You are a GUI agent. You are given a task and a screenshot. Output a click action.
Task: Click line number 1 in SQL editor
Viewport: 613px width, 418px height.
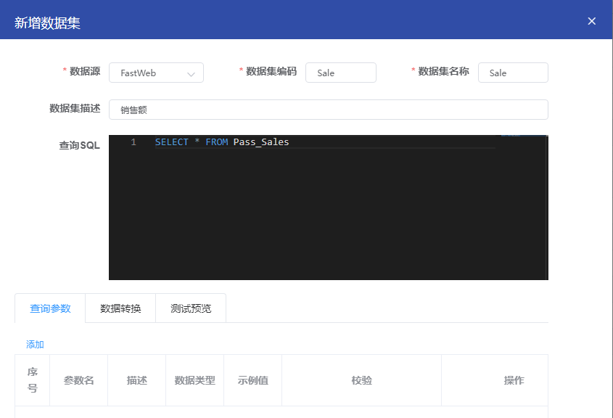(133, 142)
